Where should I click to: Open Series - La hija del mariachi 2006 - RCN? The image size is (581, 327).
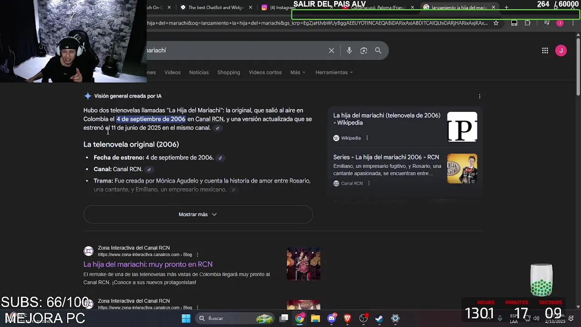386,157
